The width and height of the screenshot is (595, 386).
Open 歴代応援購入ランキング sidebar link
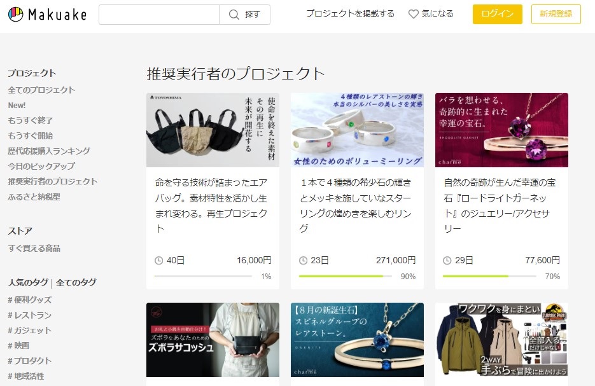(49, 151)
